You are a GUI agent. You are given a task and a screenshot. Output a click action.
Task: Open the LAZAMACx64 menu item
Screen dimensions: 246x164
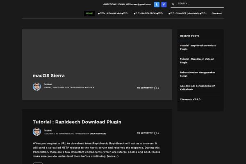click(113, 14)
